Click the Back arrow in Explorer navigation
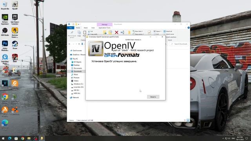Viewport: 251px width, 141px height. point(69,44)
